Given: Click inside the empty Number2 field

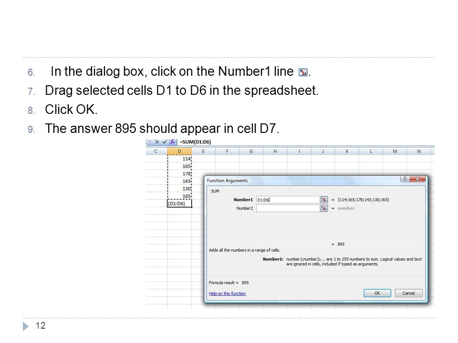Looking at the screenshot, I should (288, 208).
